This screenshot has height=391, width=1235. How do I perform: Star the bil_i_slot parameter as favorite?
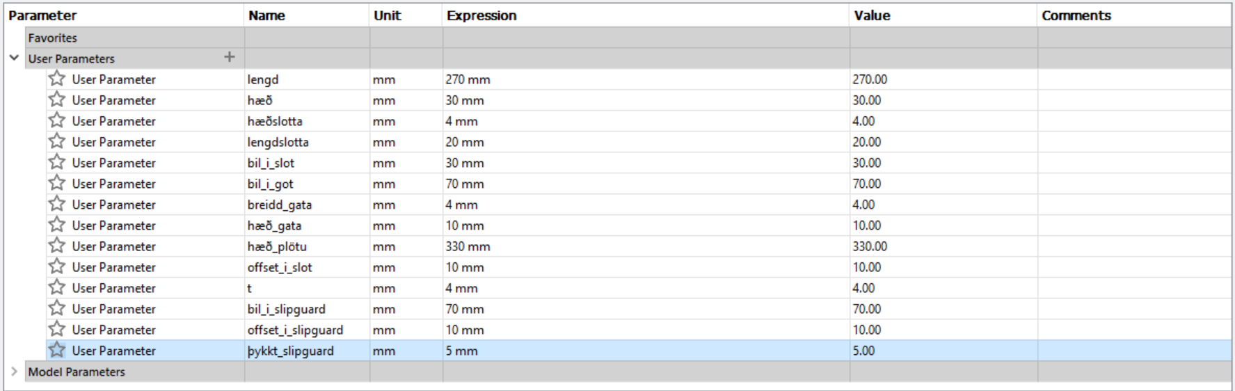click(x=57, y=162)
